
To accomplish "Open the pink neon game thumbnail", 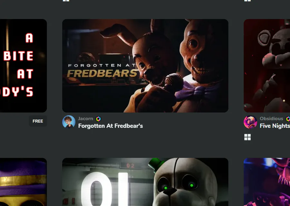I will click(x=267, y=182).
